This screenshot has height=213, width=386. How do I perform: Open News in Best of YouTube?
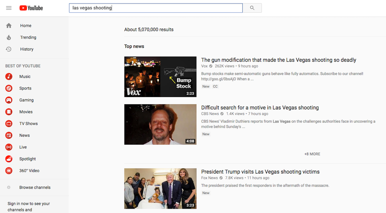(24, 135)
